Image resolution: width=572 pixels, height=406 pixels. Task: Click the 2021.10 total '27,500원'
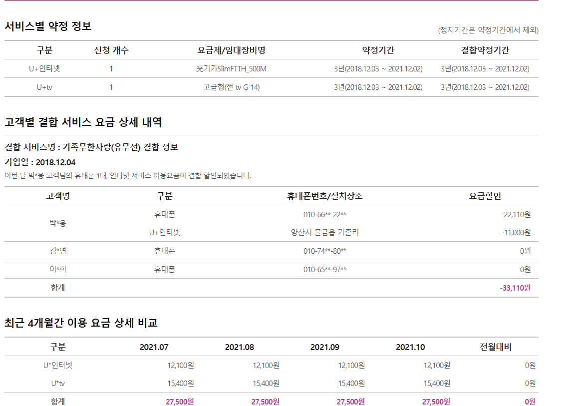point(436,402)
